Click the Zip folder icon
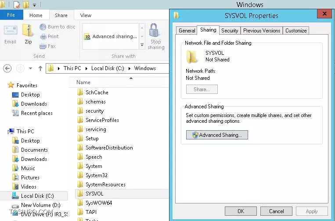The width and height of the screenshot is (335, 221). [28, 31]
